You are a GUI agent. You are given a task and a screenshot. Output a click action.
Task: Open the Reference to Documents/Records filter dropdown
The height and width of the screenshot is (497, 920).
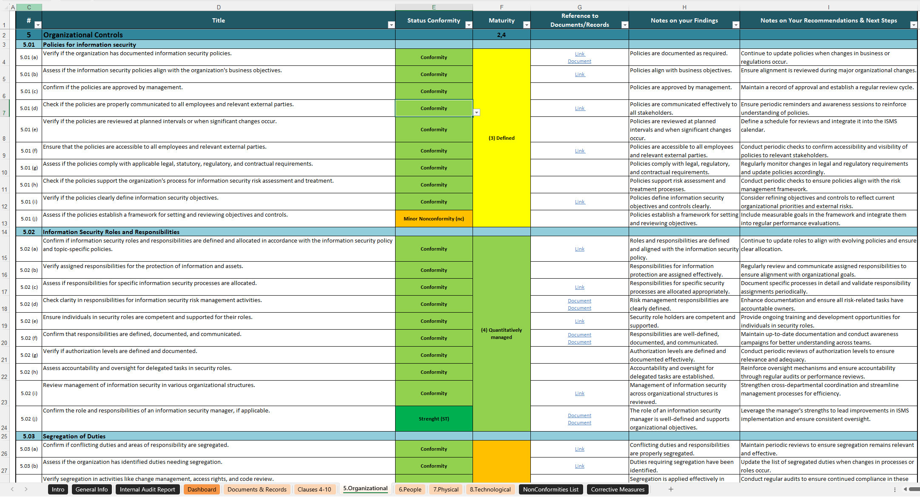(624, 25)
